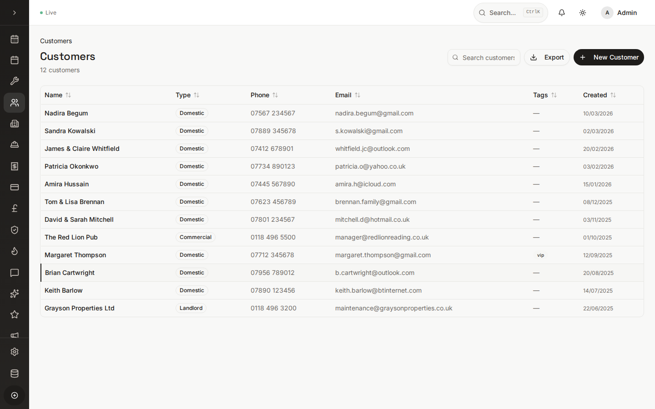The image size is (655, 409).
Task: Open the customers section icon in sidebar
Action: tap(14, 103)
